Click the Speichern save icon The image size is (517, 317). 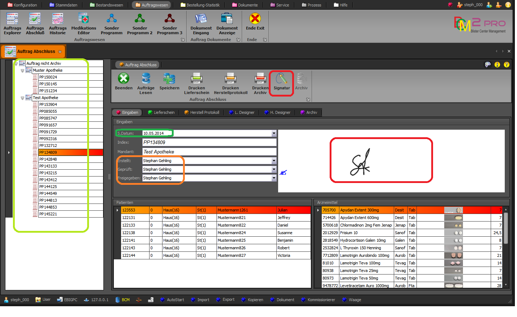pos(169,79)
